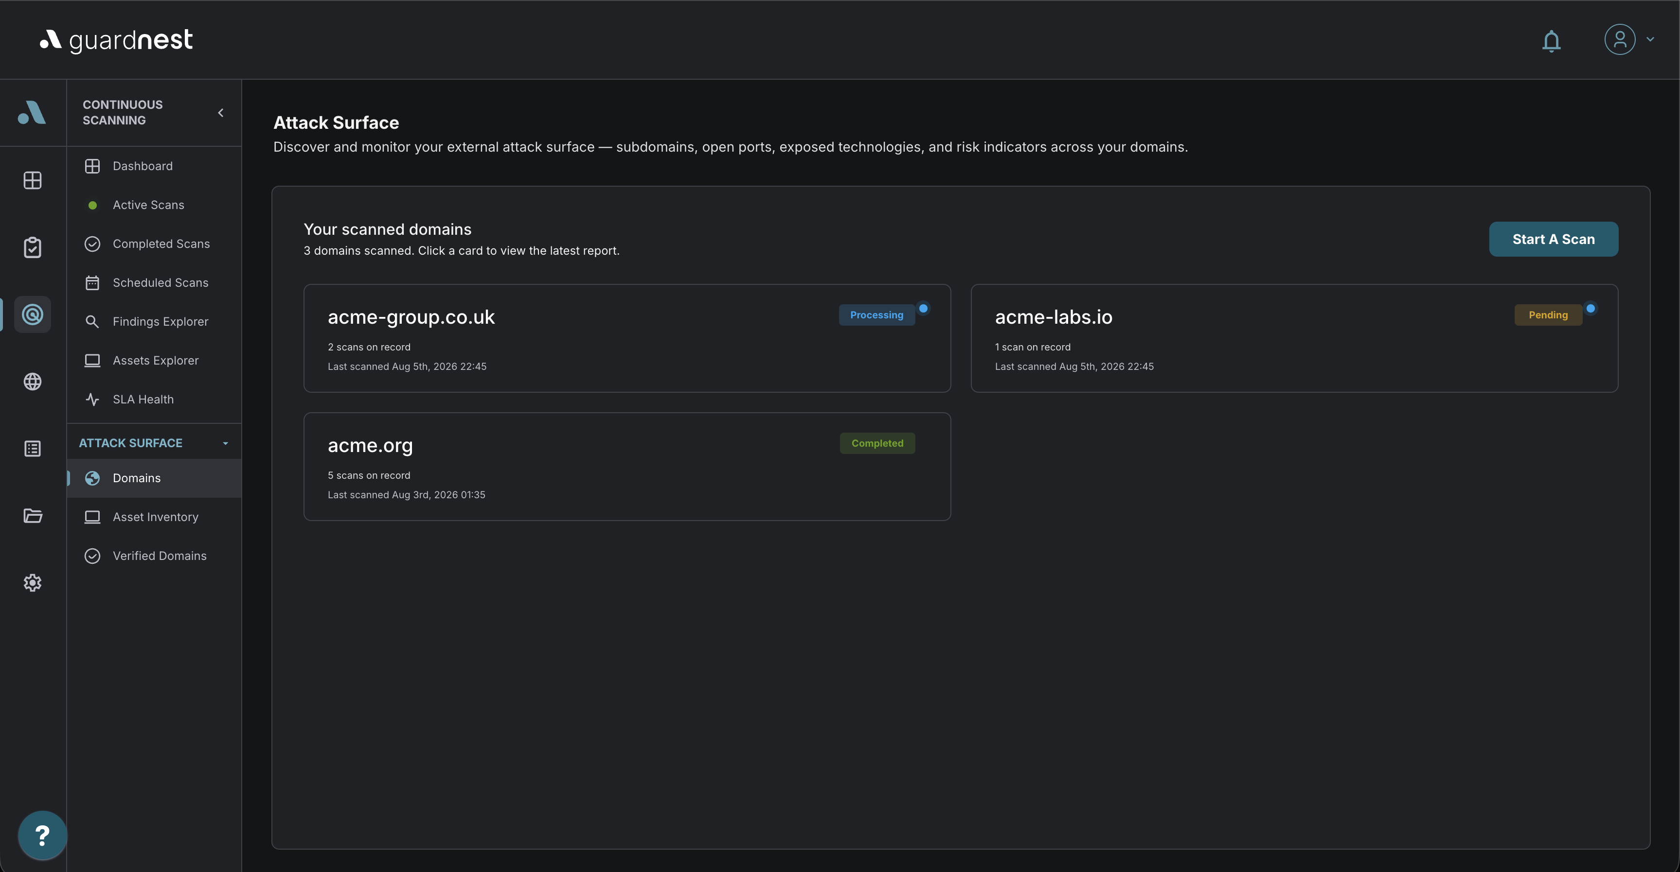Open Assets Explorer in sidebar

pyautogui.click(x=154, y=360)
